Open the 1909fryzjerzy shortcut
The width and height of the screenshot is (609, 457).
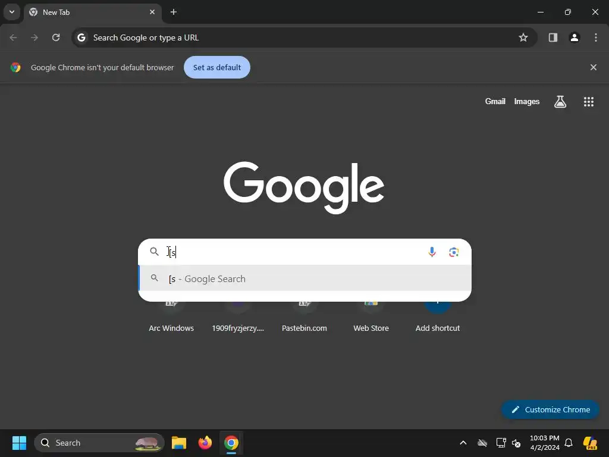[238, 317]
